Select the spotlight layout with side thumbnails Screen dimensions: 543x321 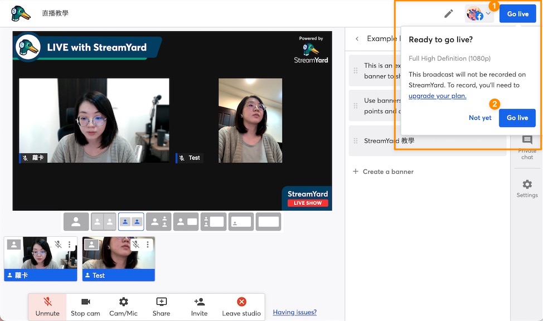tap(158, 222)
